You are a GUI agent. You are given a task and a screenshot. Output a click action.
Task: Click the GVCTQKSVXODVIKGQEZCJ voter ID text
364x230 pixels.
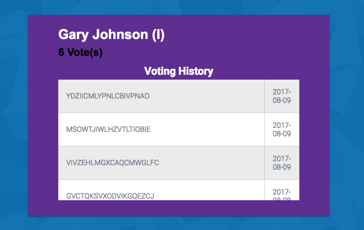[110, 196]
